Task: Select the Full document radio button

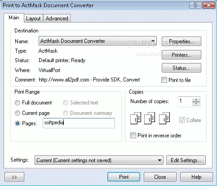Action: (x=18, y=103)
